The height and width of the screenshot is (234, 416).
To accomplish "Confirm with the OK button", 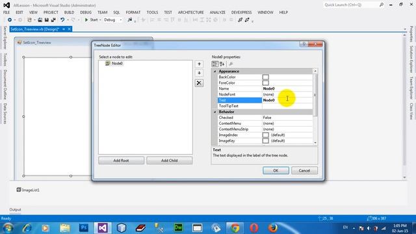I will [276, 170].
